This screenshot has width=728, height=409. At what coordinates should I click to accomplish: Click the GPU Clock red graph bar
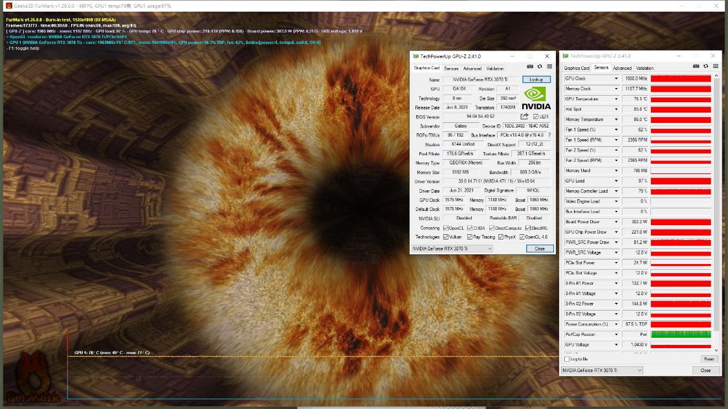[681, 78]
